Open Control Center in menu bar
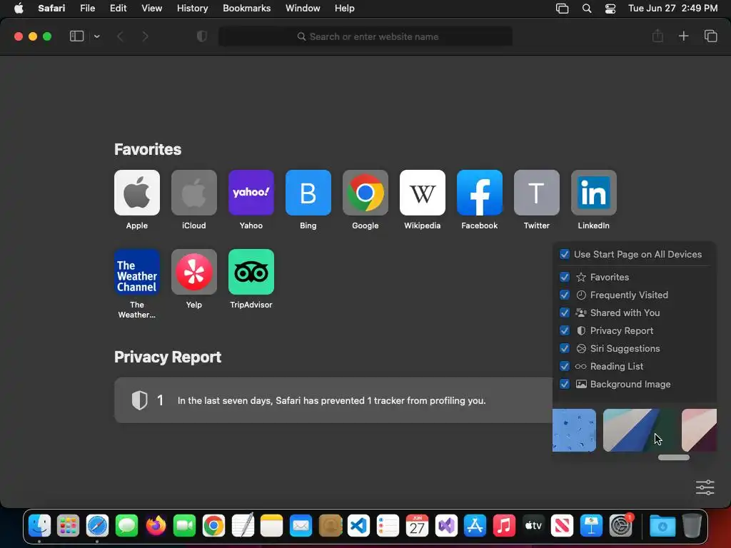 coord(610,9)
